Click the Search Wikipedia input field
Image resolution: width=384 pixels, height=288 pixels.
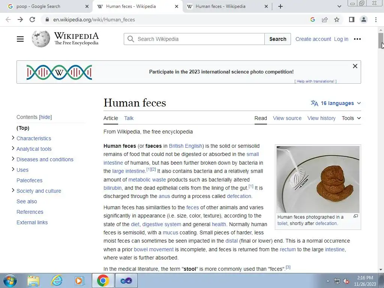194,39
